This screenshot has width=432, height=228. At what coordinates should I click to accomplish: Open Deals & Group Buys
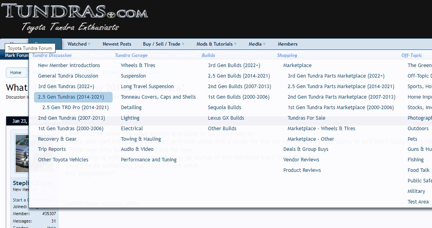tap(306, 149)
